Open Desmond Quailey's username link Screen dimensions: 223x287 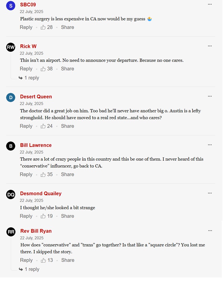coord(41,193)
